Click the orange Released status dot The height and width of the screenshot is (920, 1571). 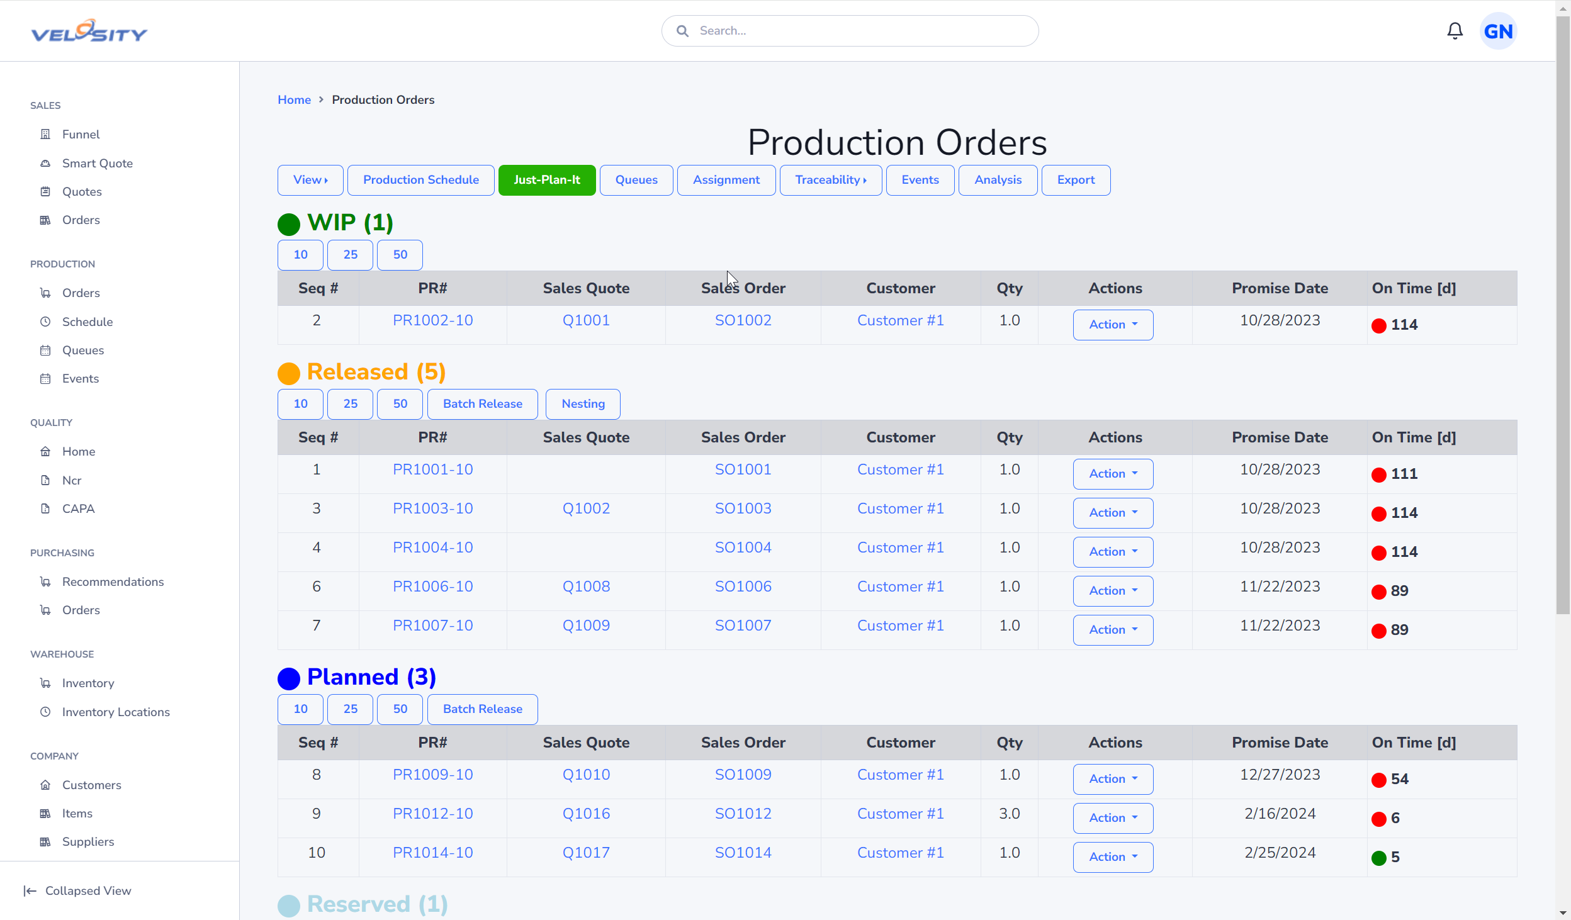pyautogui.click(x=289, y=373)
